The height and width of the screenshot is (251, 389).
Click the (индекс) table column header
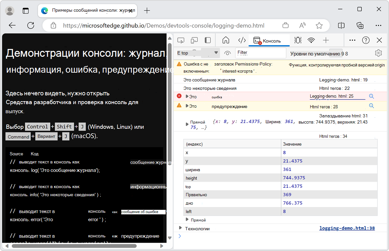[232, 144]
